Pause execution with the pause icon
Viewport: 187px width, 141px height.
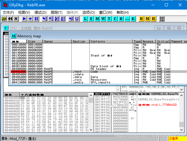(36, 19)
